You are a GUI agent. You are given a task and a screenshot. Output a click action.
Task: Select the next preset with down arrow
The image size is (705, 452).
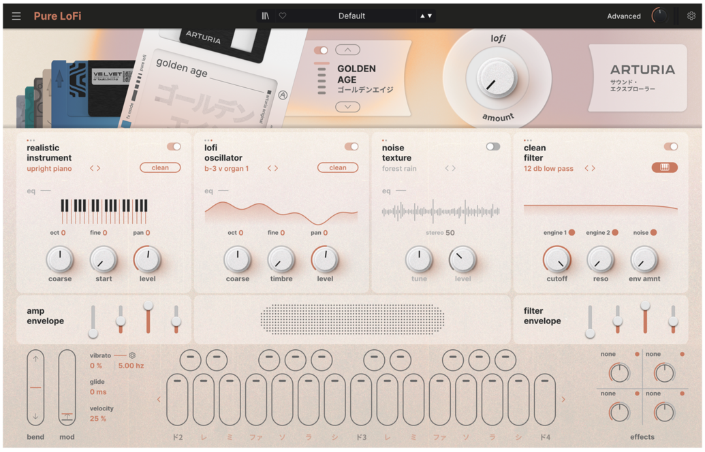[x=430, y=16]
